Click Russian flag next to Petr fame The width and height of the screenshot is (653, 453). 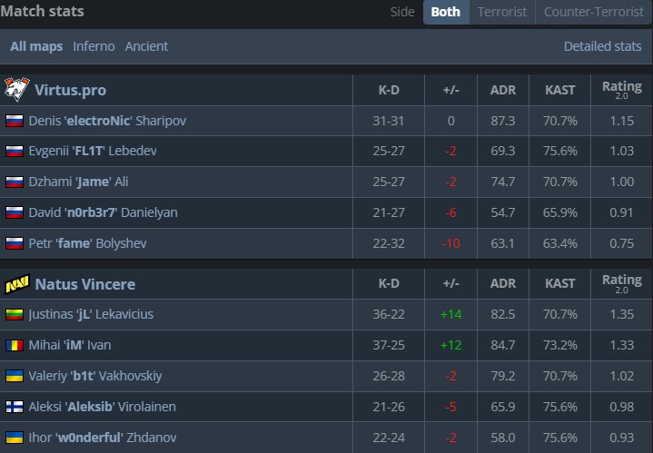click(15, 243)
